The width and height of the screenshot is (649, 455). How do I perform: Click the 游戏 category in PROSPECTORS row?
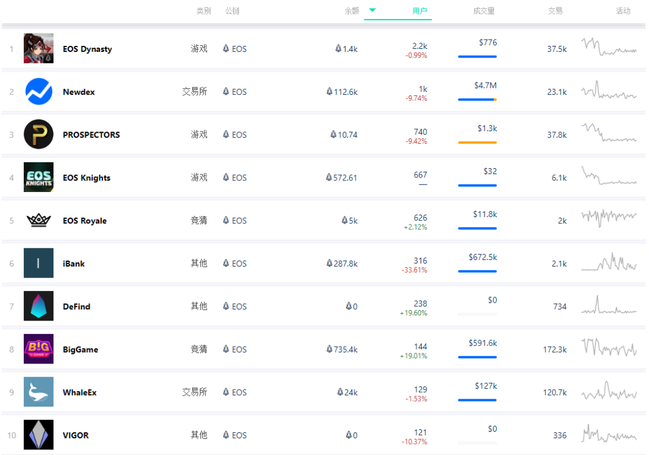coord(199,134)
